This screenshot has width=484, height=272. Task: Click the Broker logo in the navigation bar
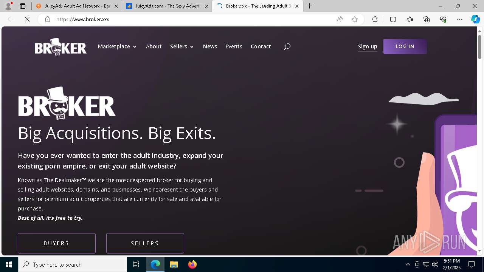60,46
